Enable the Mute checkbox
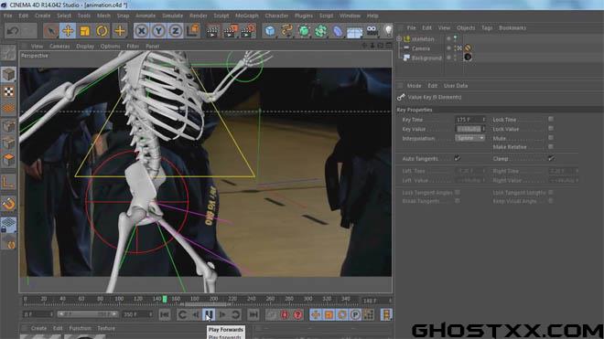This screenshot has height=339, width=604. click(551, 138)
